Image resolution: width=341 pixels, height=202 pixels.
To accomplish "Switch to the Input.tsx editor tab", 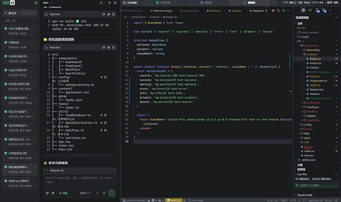I will 235,11.
